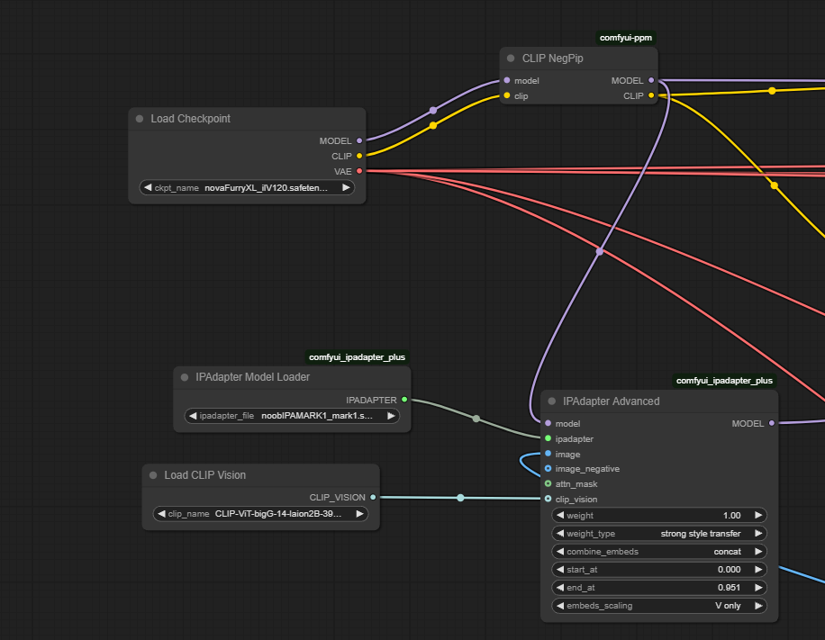Select the IPAdapter Model Loader node title

click(x=252, y=377)
